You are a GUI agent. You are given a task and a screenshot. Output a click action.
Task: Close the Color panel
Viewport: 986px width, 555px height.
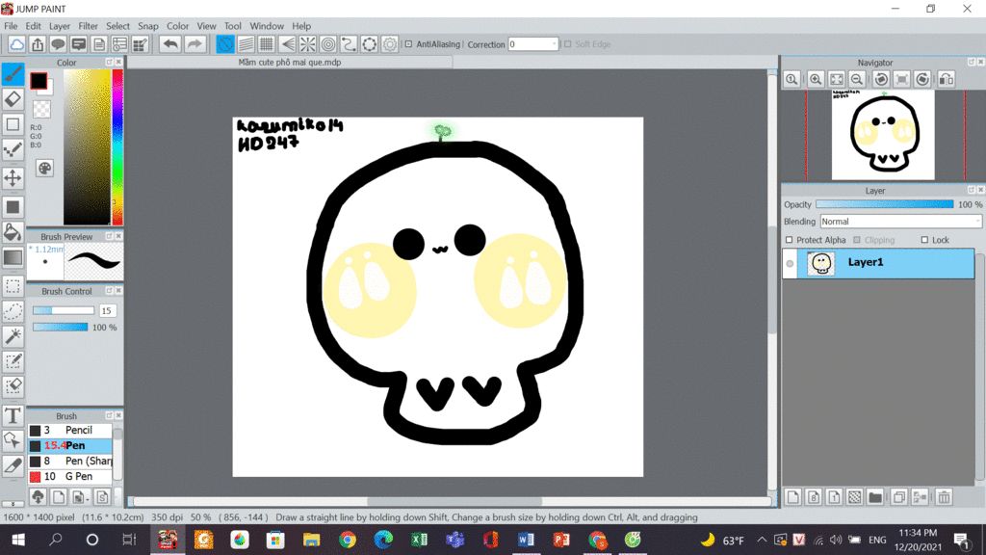coord(118,63)
